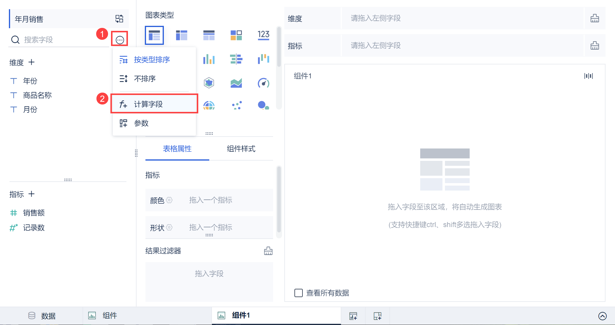
Task: Choose the gauge dashboard chart type
Action: 263,83
